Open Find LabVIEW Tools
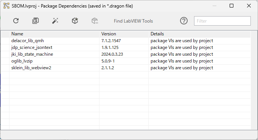The height and width of the screenshot is (140, 258). 133,21
